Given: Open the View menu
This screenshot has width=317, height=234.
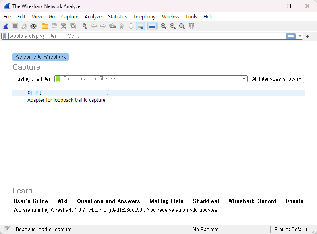Looking at the screenshot, I should (37, 17).
